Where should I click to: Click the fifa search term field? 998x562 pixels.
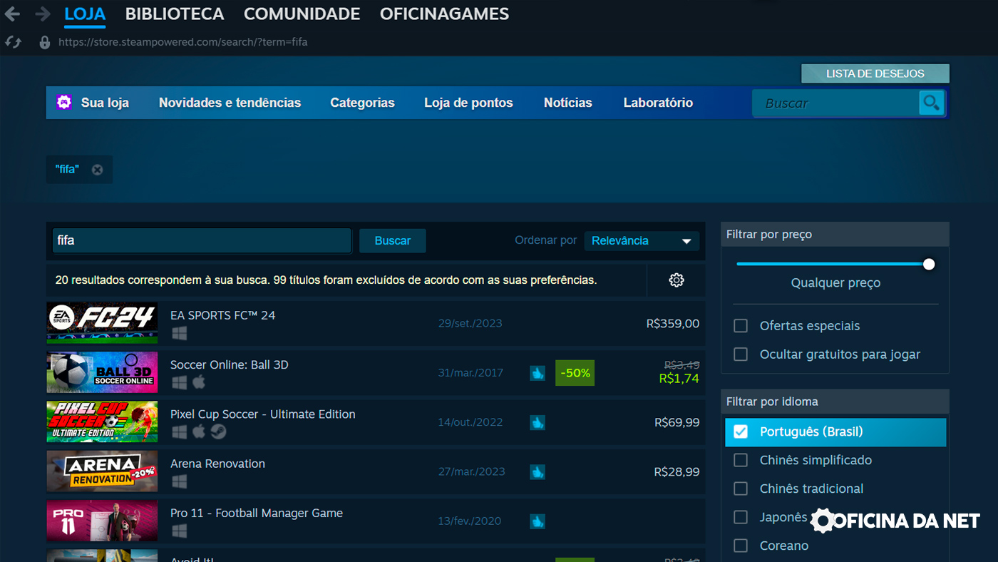tap(202, 240)
